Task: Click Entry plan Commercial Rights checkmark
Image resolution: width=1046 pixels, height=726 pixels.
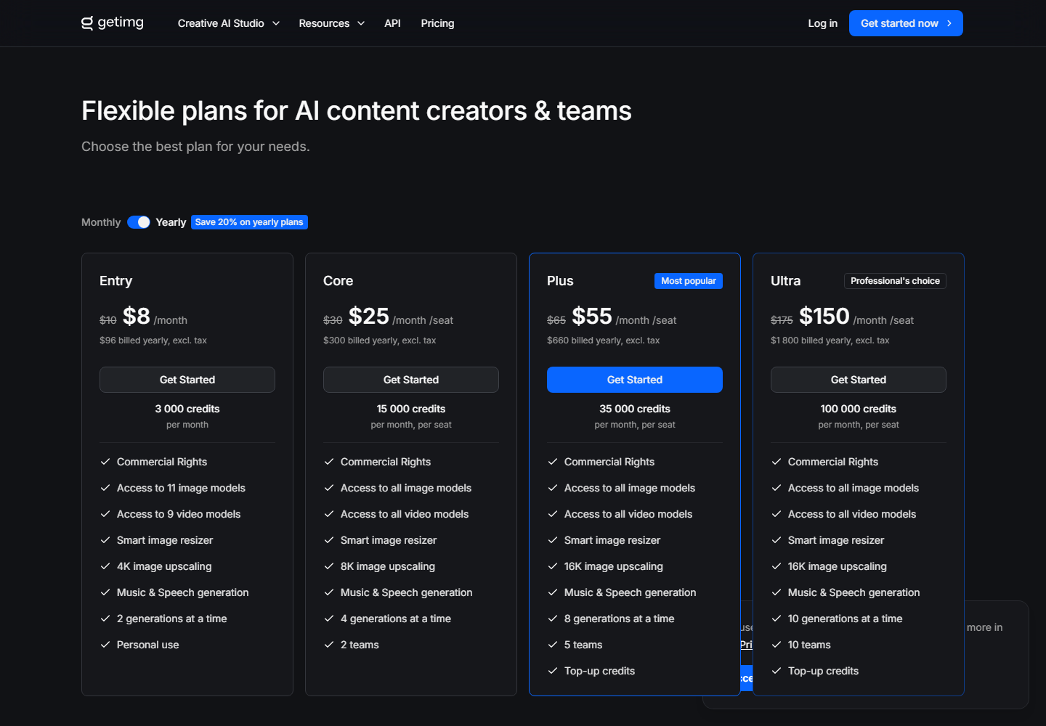Action: point(105,462)
